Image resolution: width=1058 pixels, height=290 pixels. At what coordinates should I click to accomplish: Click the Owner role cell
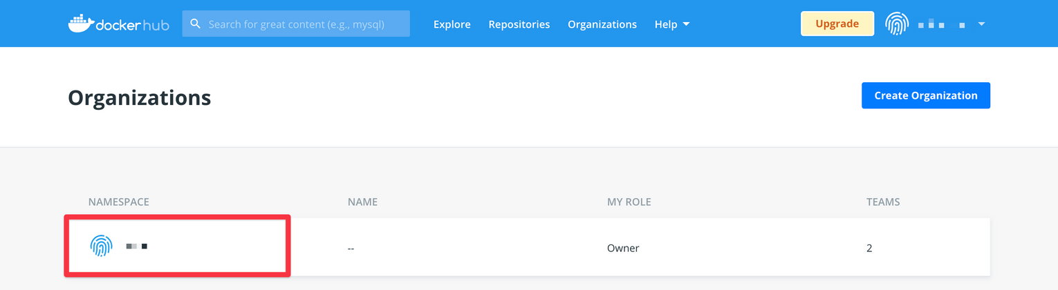(x=623, y=248)
